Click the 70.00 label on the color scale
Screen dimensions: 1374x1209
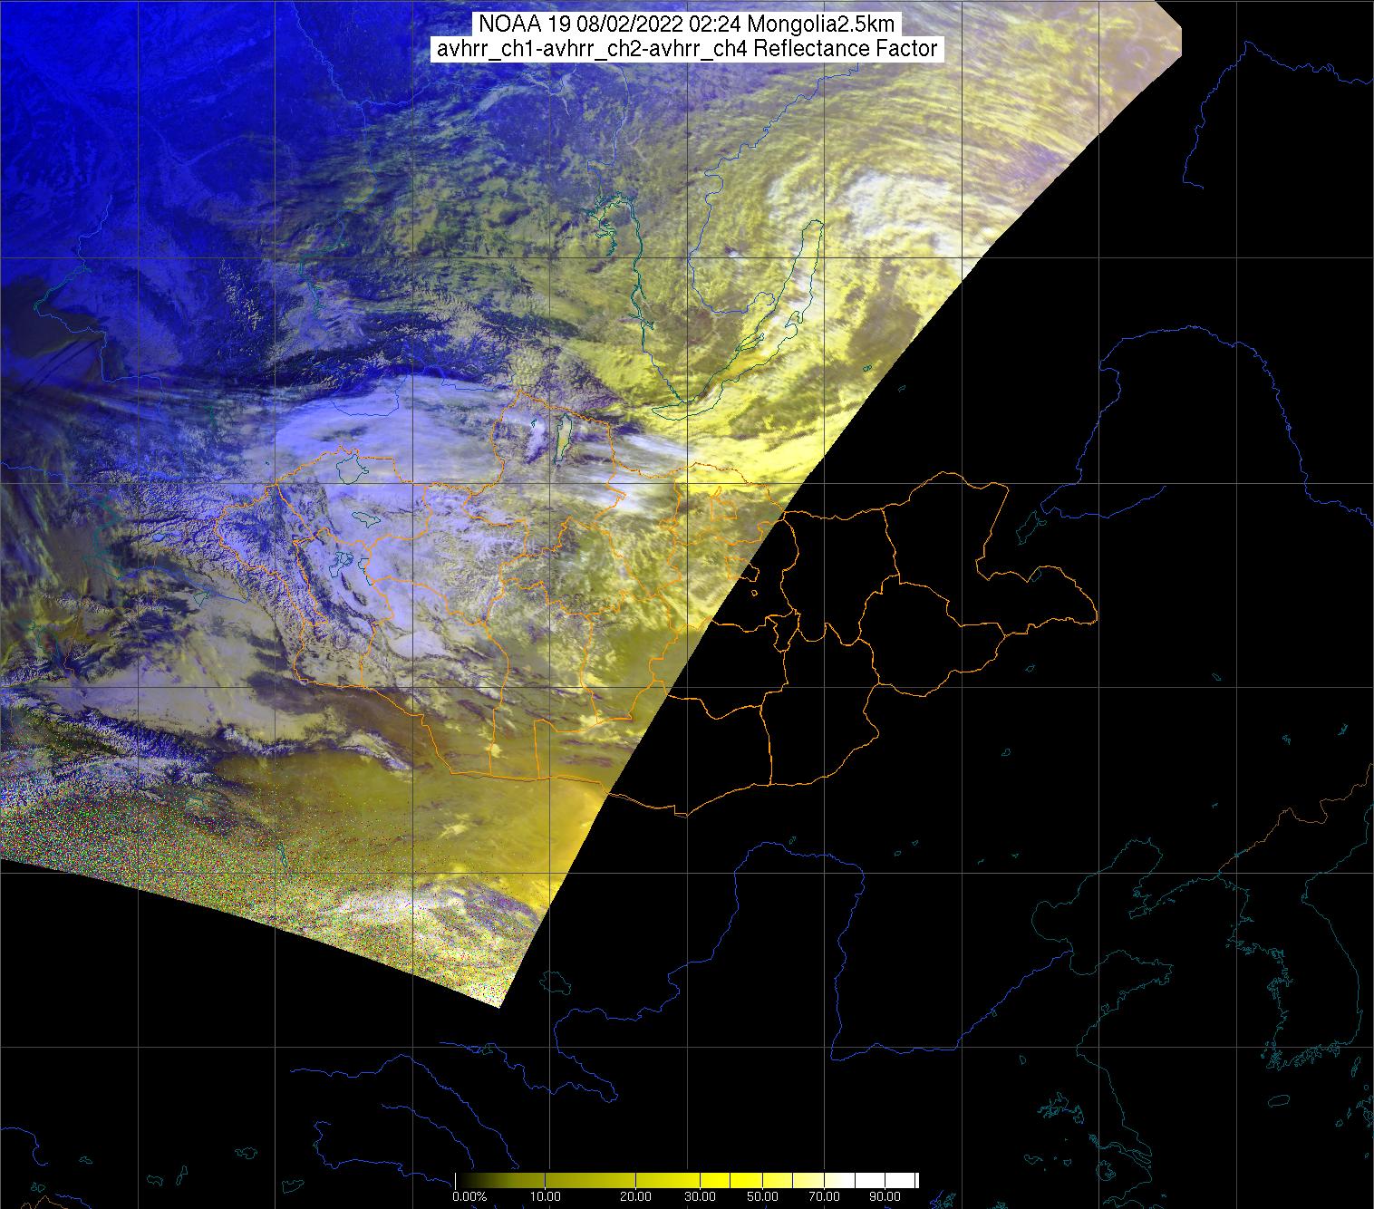point(824,1196)
